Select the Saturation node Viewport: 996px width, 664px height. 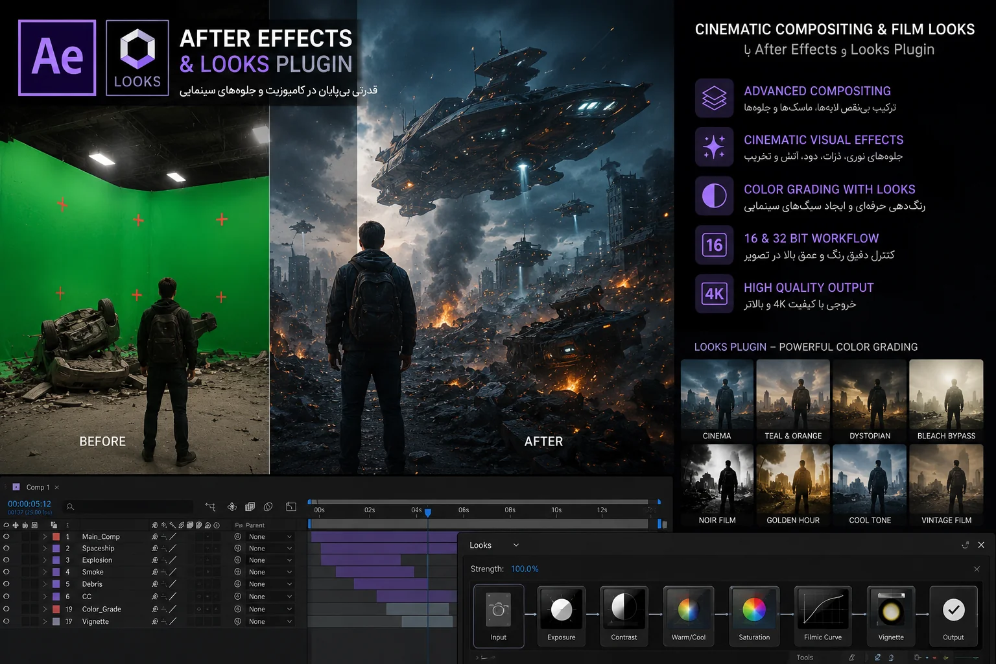[754, 615]
